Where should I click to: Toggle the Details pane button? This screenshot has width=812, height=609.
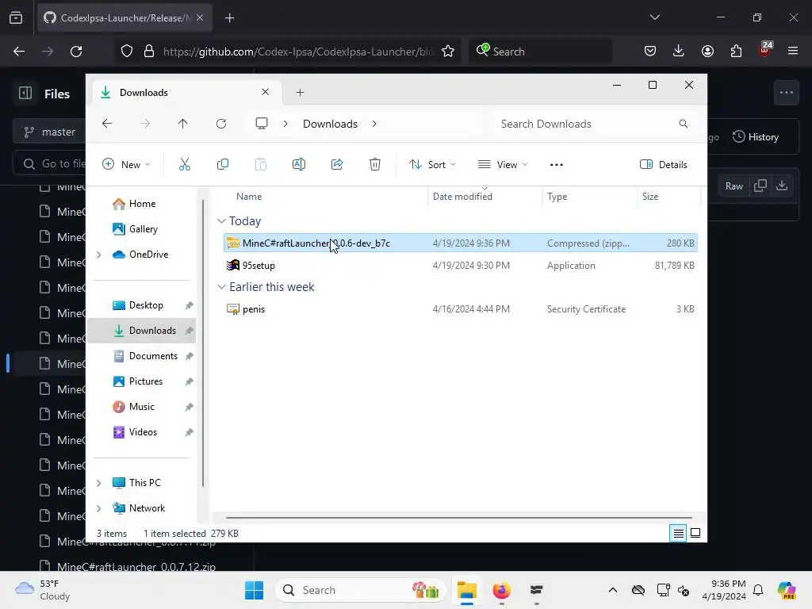[x=664, y=165]
